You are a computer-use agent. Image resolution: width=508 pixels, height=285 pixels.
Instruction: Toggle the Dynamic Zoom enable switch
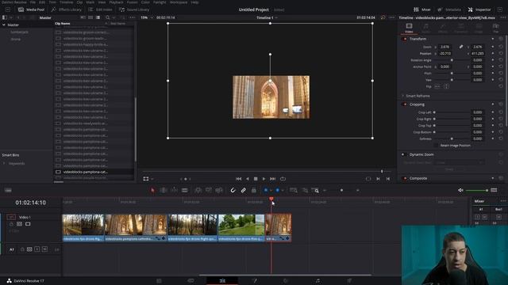click(x=403, y=154)
